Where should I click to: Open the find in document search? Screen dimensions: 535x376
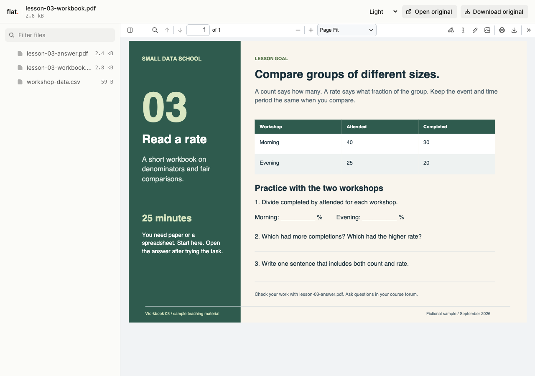click(155, 30)
